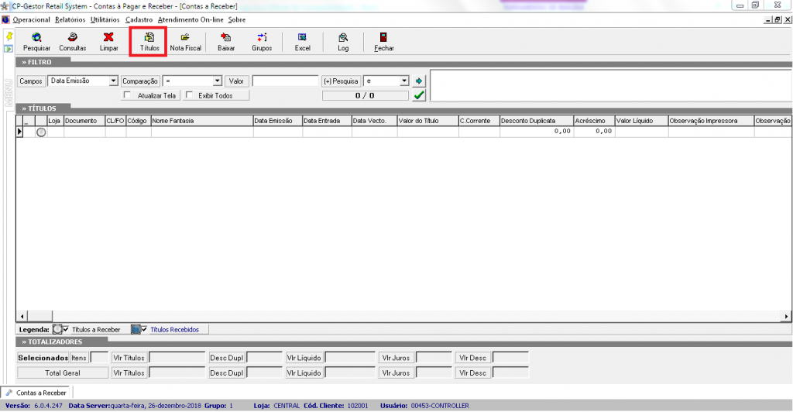Open the Atendimento On-line menu
793x412 pixels.
pos(191,19)
